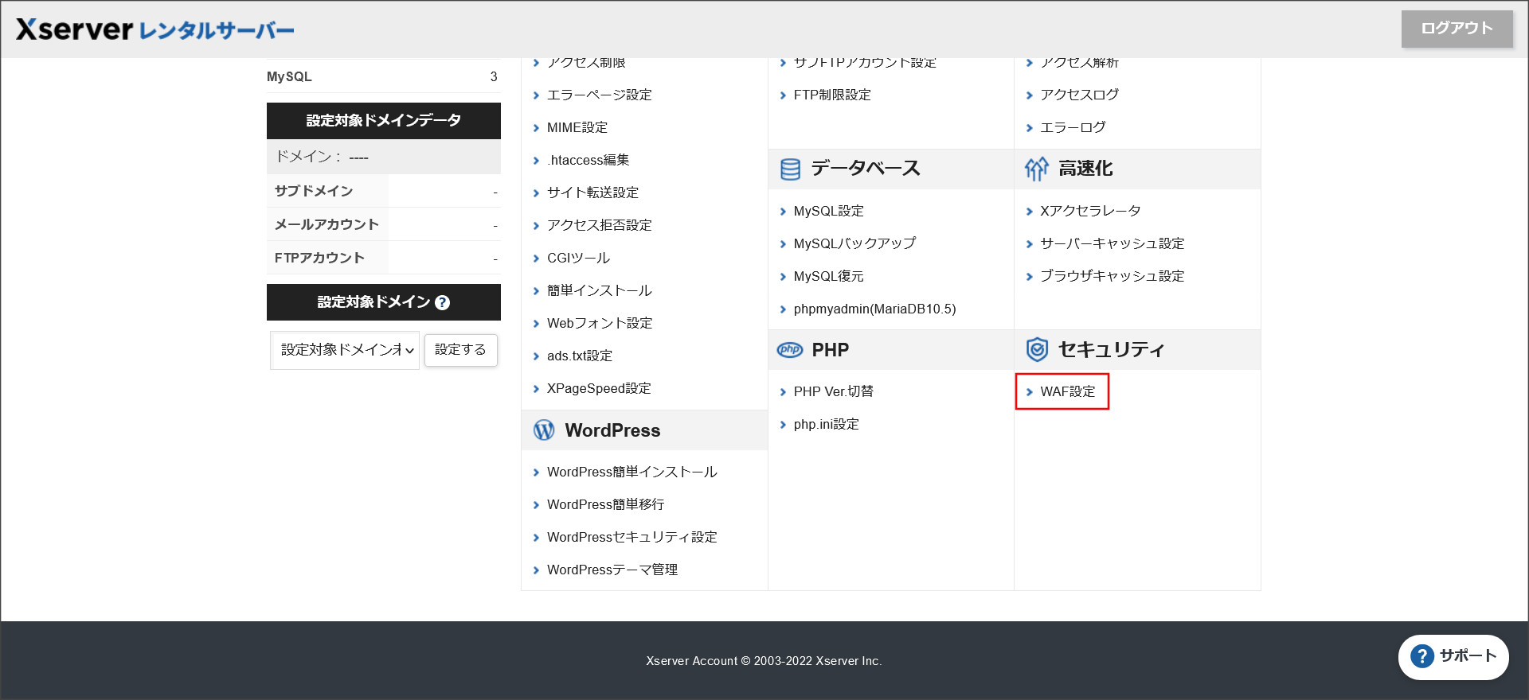1529x700 pixels.
Task: Click the PHP section logo icon
Action: [x=790, y=350]
